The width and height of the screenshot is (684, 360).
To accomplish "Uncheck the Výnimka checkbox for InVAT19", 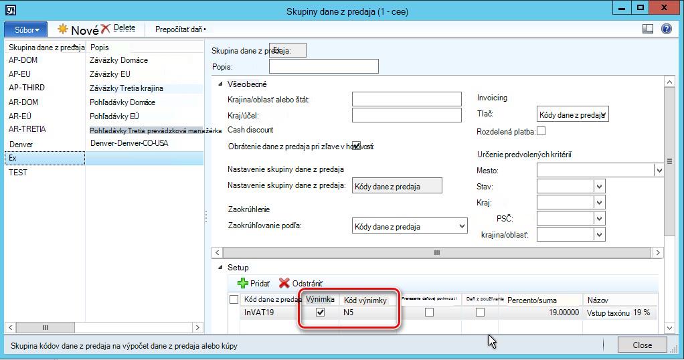I will 320,312.
